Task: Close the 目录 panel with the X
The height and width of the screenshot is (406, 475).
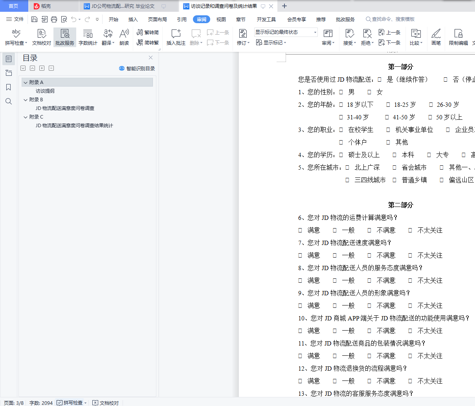Action: point(150,58)
